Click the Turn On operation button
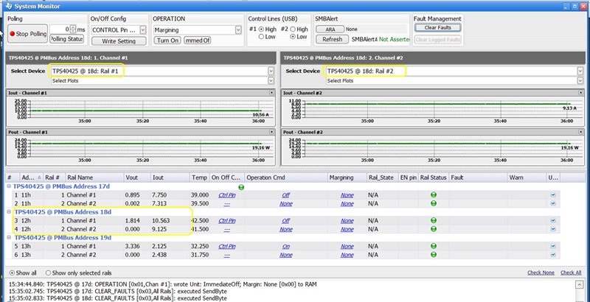 [167, 40]
